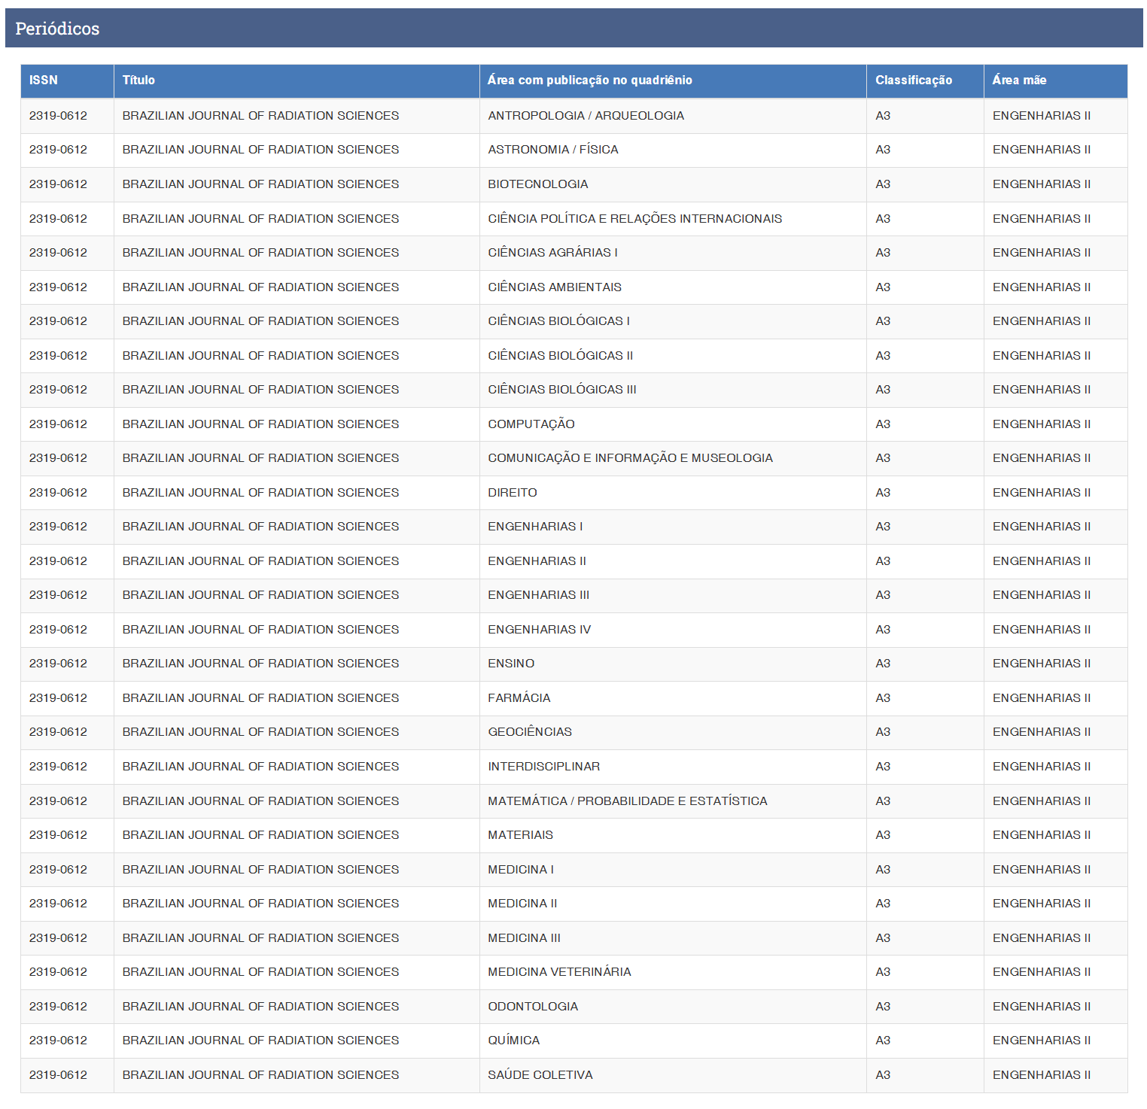
Task: Click the journal title in the ODONTOLOGIA row
Action: pos(260,1007)
